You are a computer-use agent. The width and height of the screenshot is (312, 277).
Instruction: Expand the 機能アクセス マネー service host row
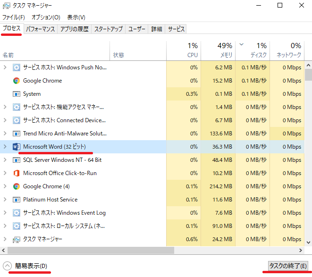click(5, 107)
